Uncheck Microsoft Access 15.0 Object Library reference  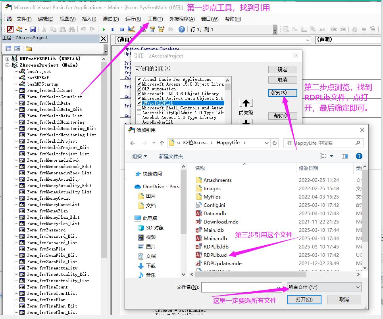[139, 84]
